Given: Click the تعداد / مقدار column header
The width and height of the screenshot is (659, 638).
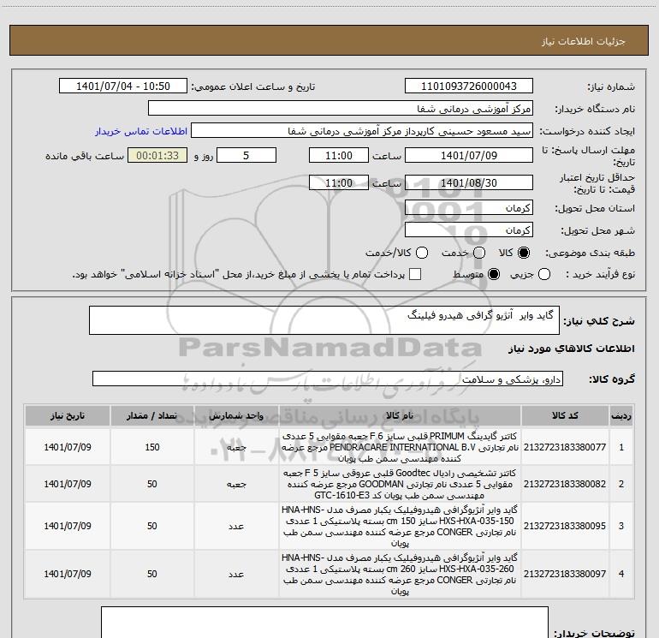Looking at the screenshot, I should point(152,415).
